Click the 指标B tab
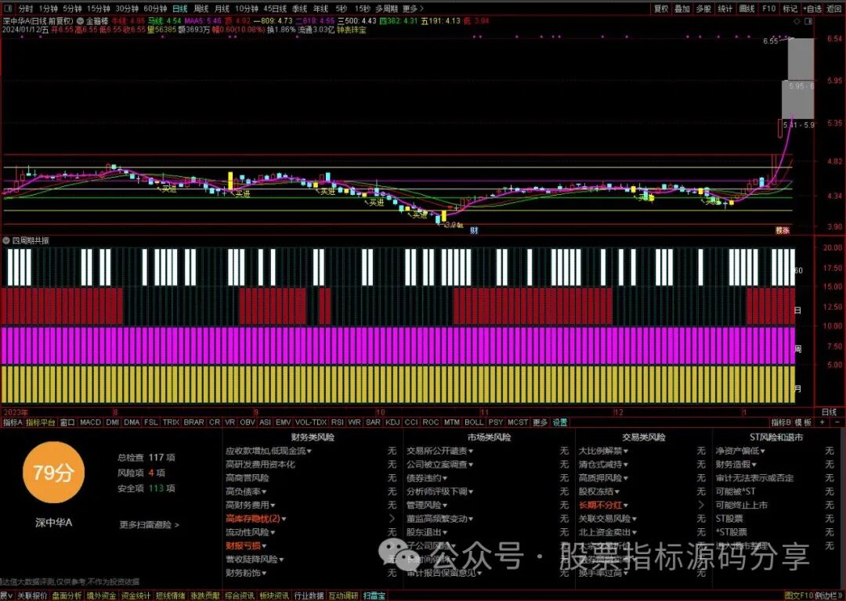Screen dimensions: 846x601 click(x=781, y=423)
